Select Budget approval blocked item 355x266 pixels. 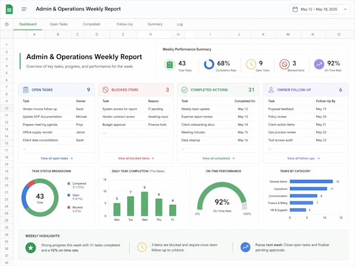114,125
